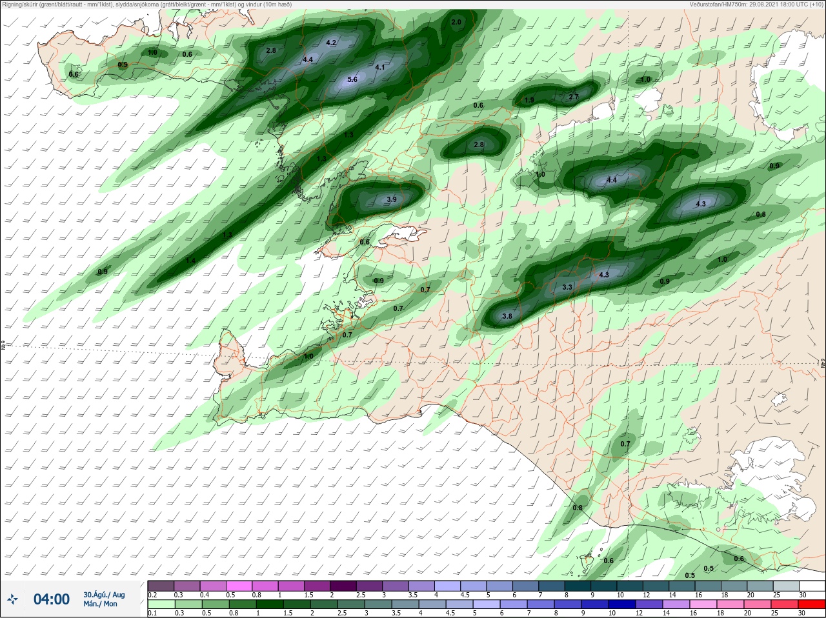This screenshot has width=826, height=618.
Task: Pick the bright pink top-row swatch between 0.5 and 0.8
Action: [239, 585]
